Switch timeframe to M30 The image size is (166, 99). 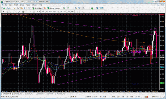[x=54, y=12]
